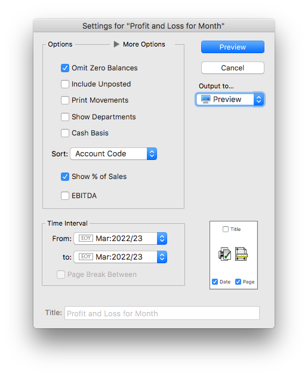Click the EOY icon in From field

85,238
